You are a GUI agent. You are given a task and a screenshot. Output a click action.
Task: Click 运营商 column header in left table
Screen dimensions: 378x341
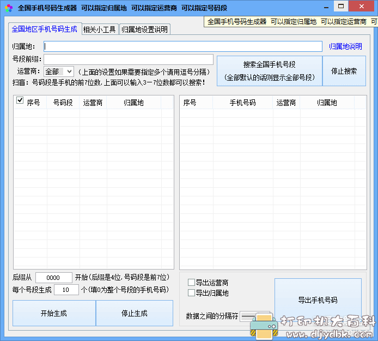(x=93, y=103)
